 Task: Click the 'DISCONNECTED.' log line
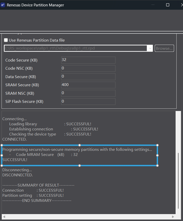pos(18,175)
